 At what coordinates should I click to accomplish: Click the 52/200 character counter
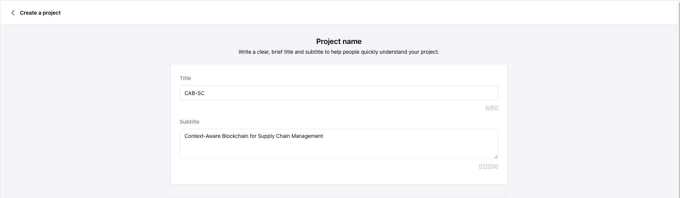[488, 167]
